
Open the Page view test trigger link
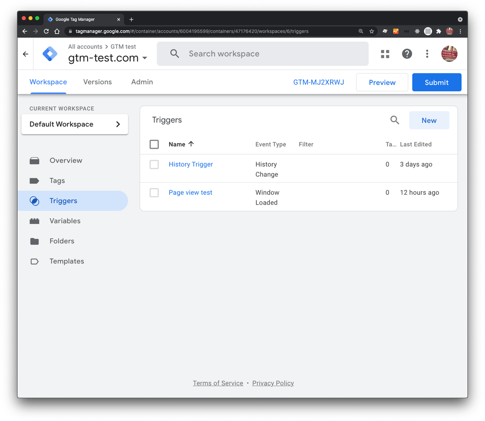tap(190, 192)
